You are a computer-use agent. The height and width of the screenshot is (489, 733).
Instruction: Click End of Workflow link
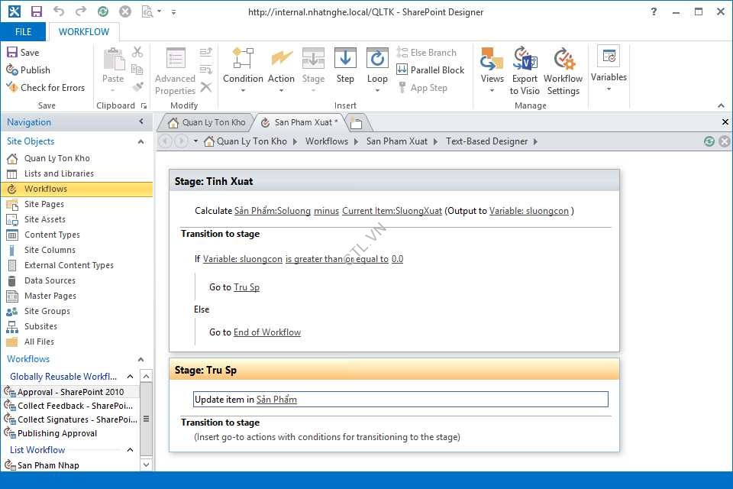pyautogui.click(x=266, y=332)
